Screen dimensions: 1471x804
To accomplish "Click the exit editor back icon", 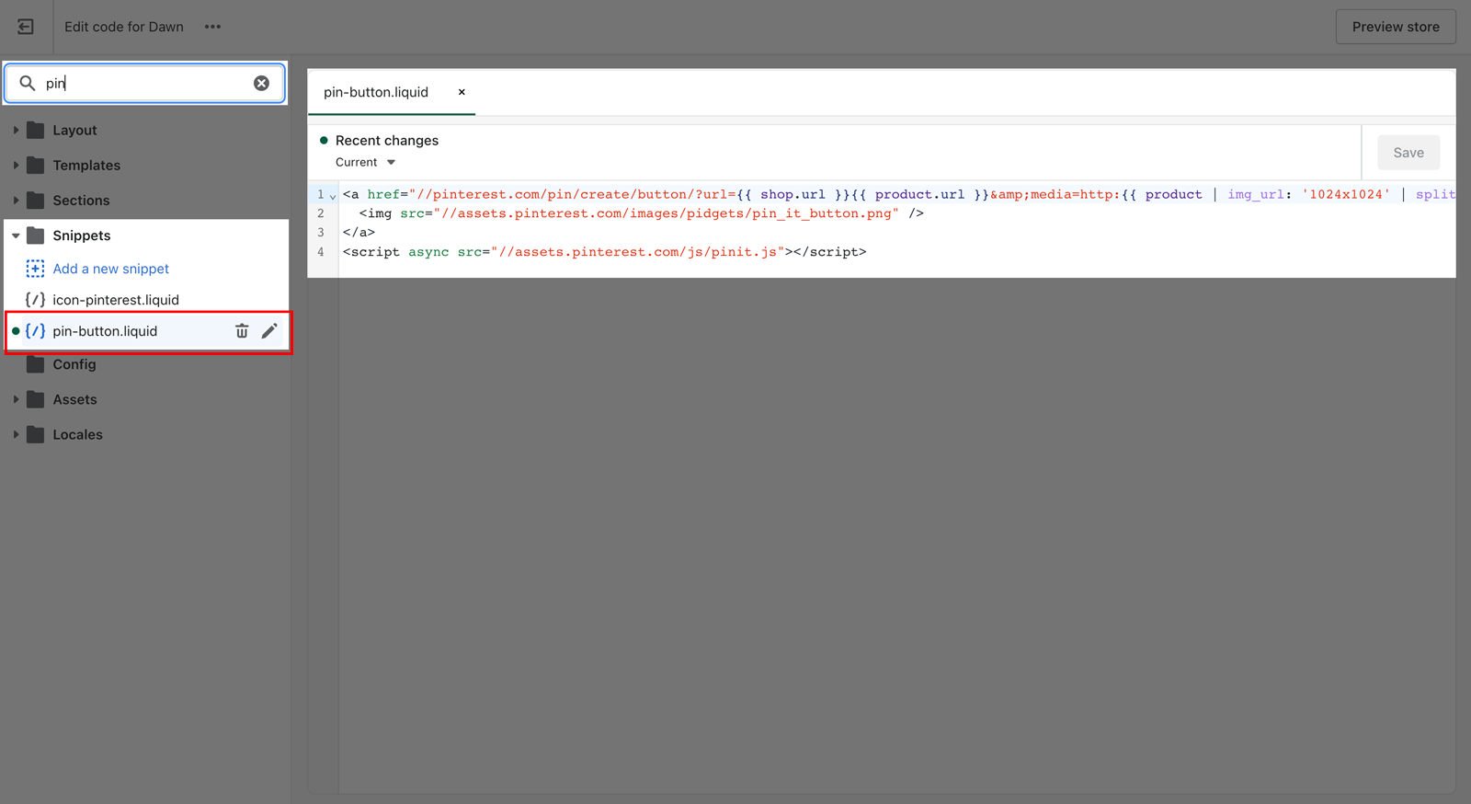I will point(26,27).
